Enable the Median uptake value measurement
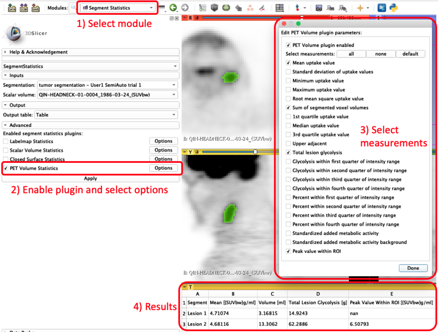Image resolution: width=438 pixels, height=332 pixels. coord(289,126)
